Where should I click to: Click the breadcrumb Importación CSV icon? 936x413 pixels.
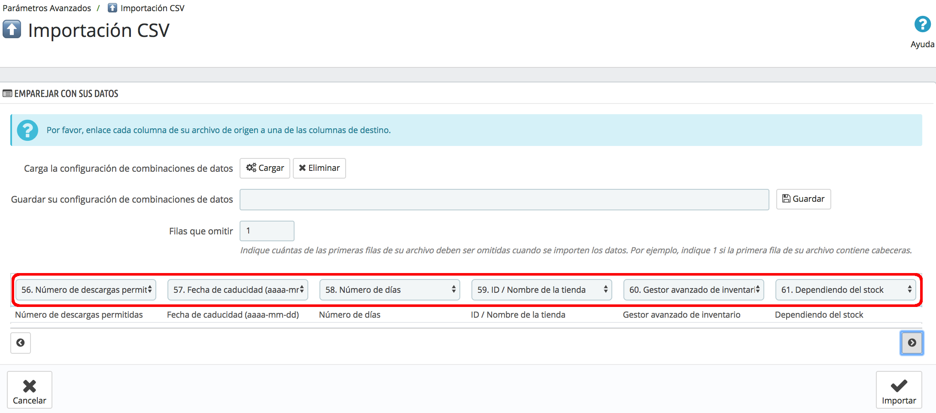tap(112, 8)
